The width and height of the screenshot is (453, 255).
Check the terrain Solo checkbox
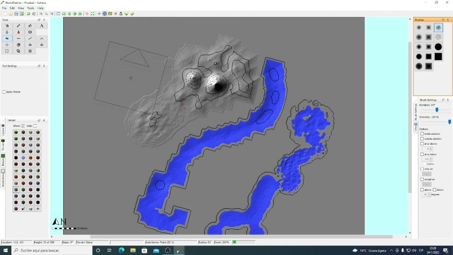click(35, 126)
